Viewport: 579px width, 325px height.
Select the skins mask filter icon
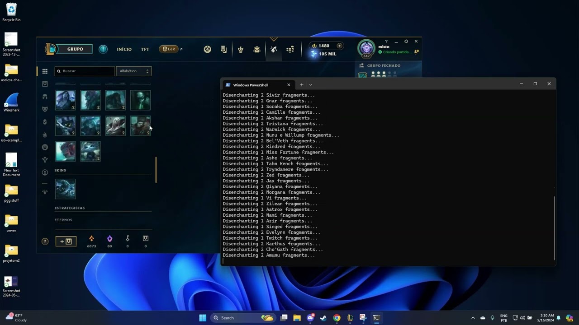point(45,109)
